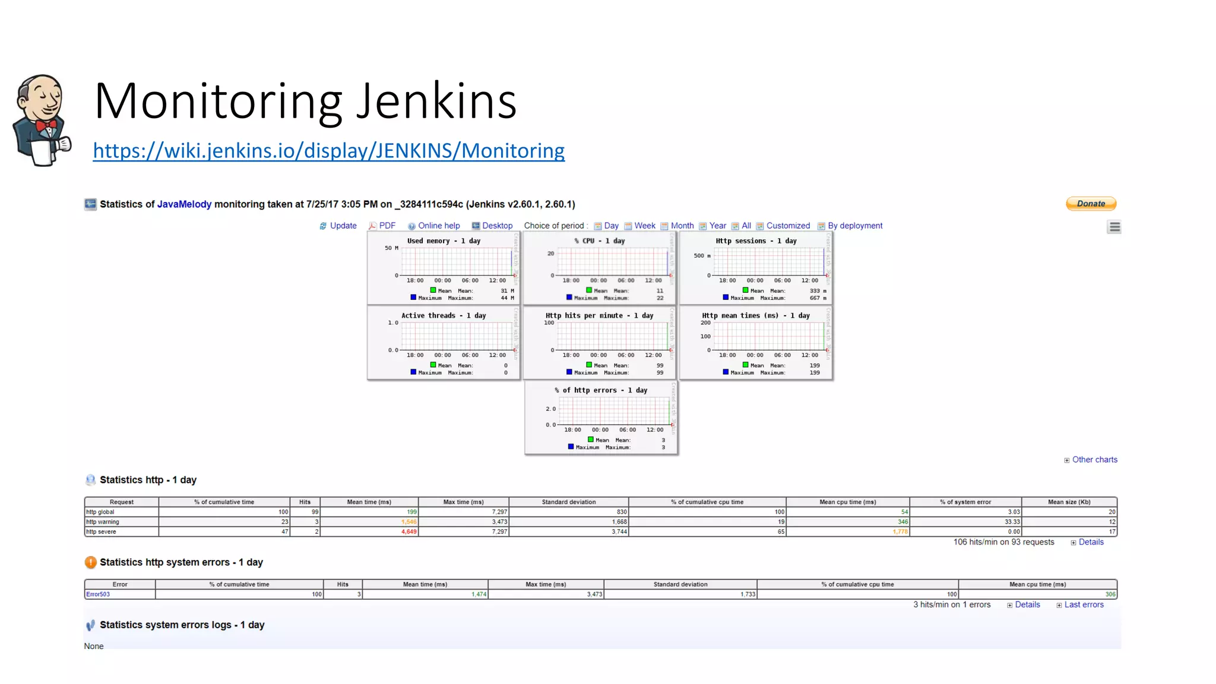Click the calendar icon beside All
This screenshot has height=684, width=1216.
735,226
